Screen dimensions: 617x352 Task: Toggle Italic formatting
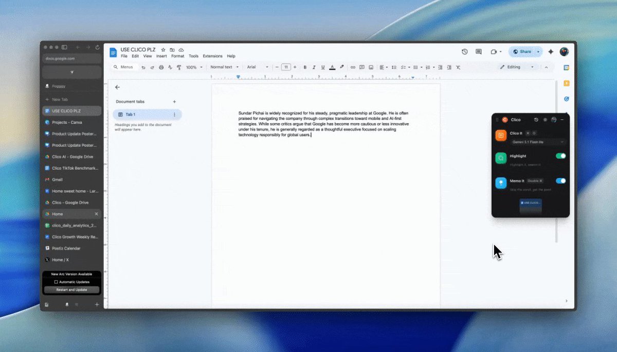pyautogui.click(x=314, y=67)
